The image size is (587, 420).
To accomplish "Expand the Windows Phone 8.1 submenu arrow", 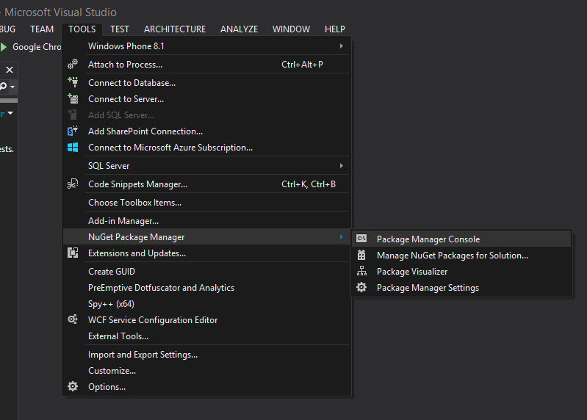I will click(342, 46).
